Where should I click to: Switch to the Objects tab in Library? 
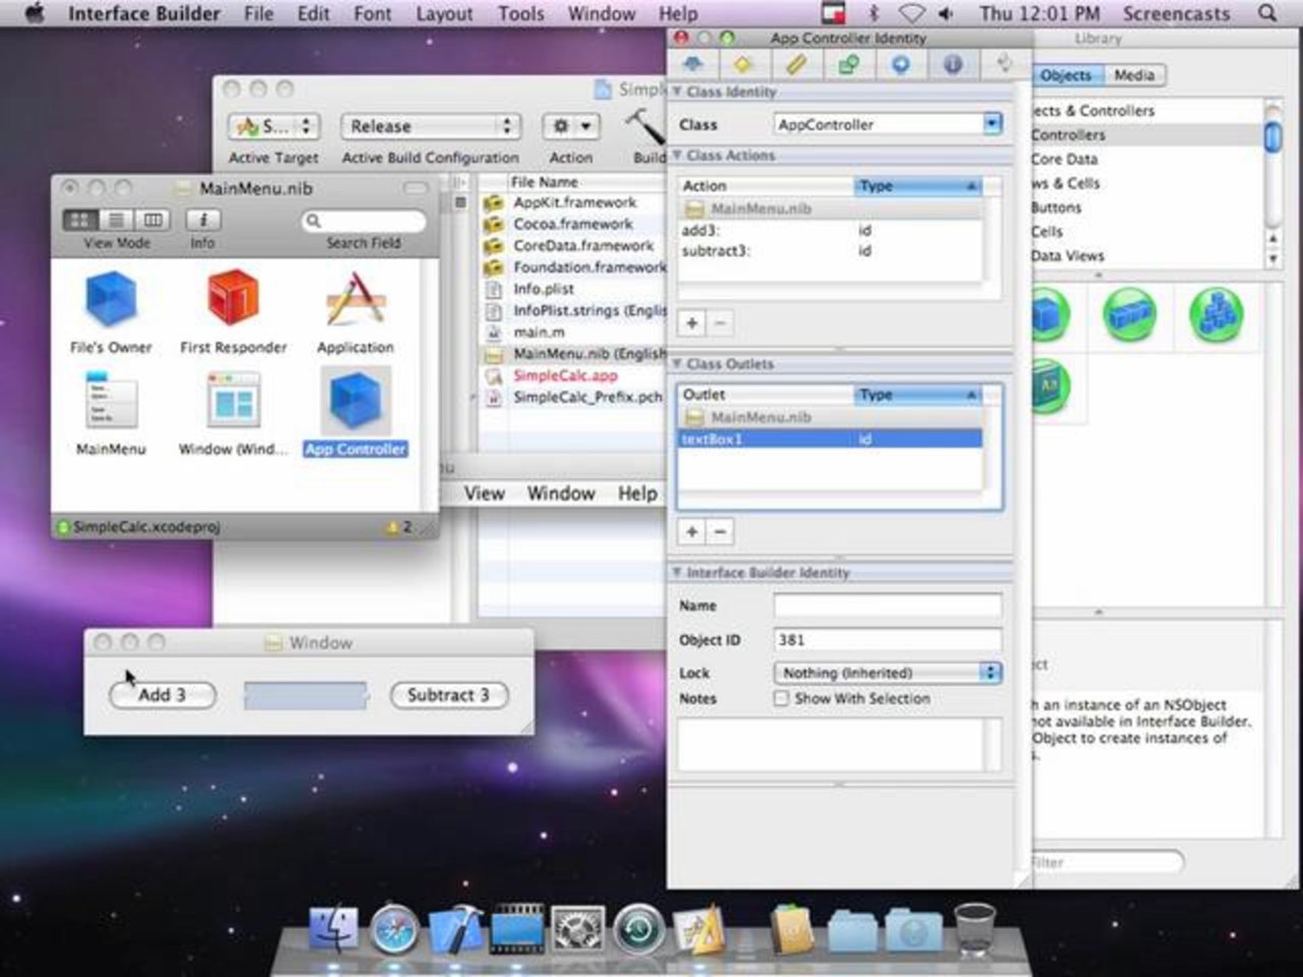(x=1066, y=75)
